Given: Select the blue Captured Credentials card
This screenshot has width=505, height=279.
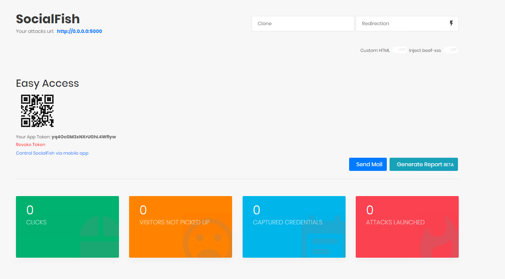Looking at the screenshot, I should pos(294,227).
